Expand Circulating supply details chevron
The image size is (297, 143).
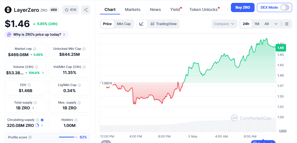point(42,125)
